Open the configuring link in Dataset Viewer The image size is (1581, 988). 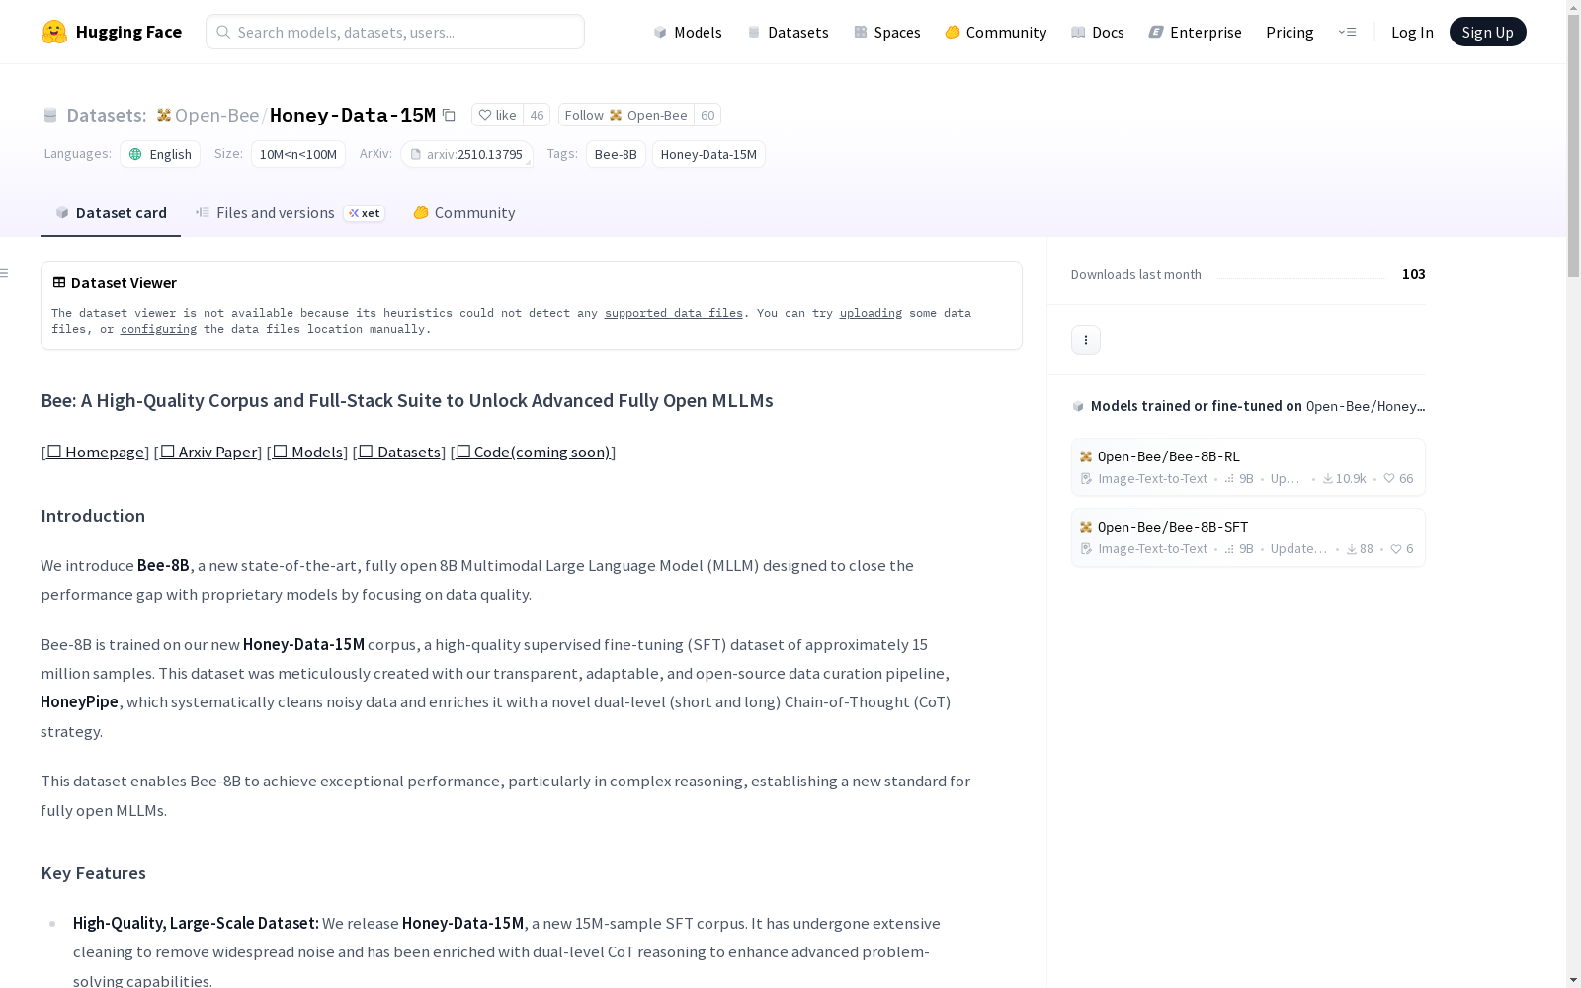tap(158, 329)
